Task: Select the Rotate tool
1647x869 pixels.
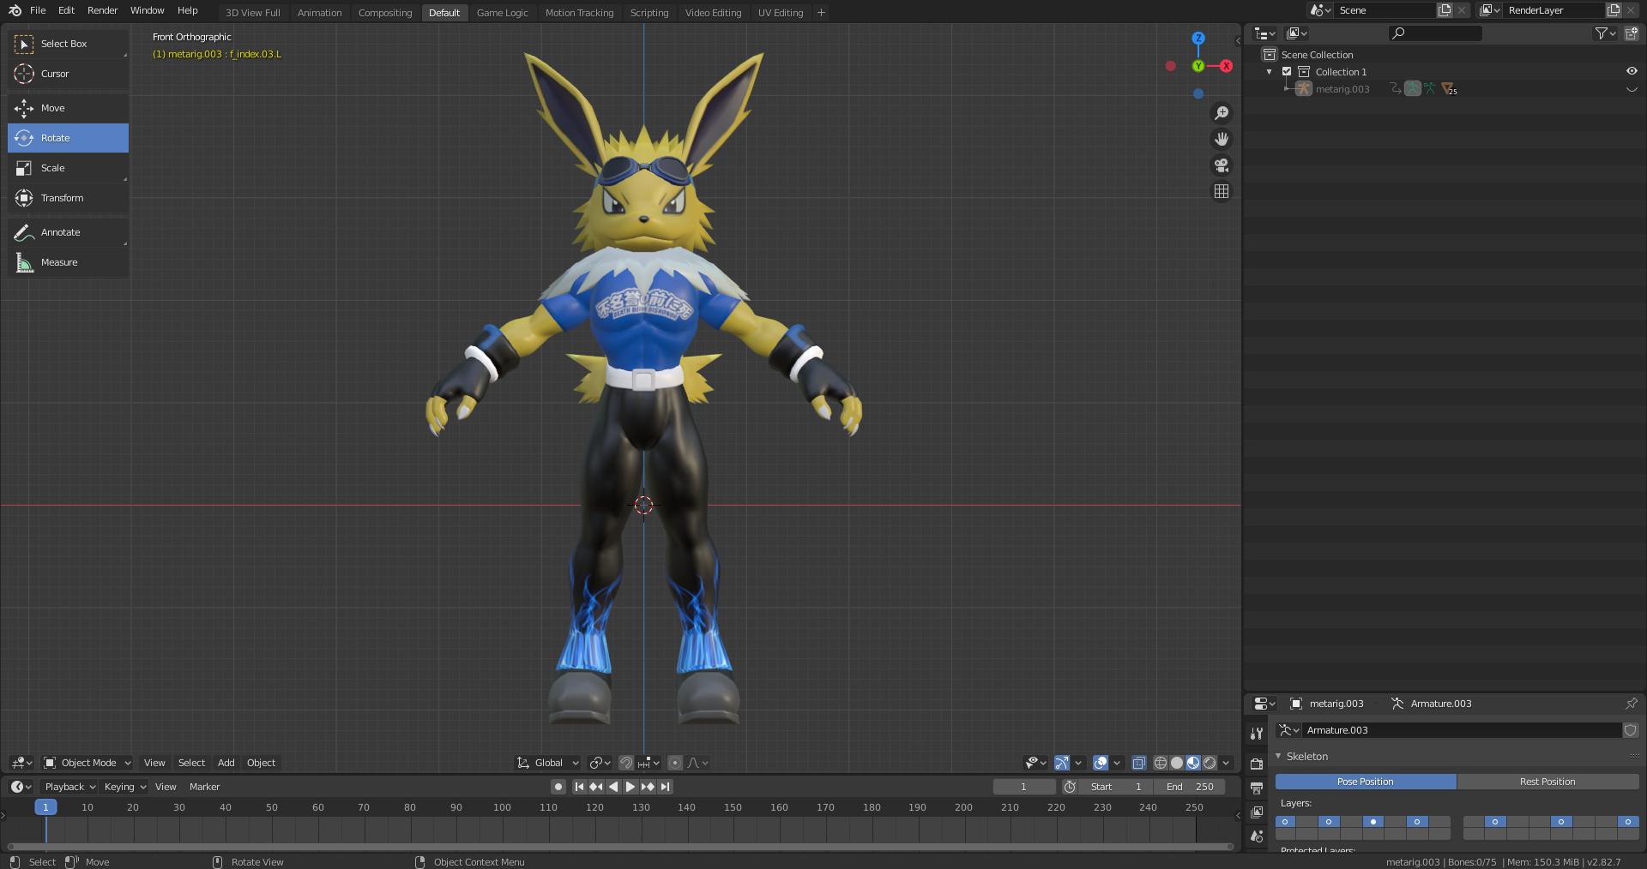Action: [68, 138]
